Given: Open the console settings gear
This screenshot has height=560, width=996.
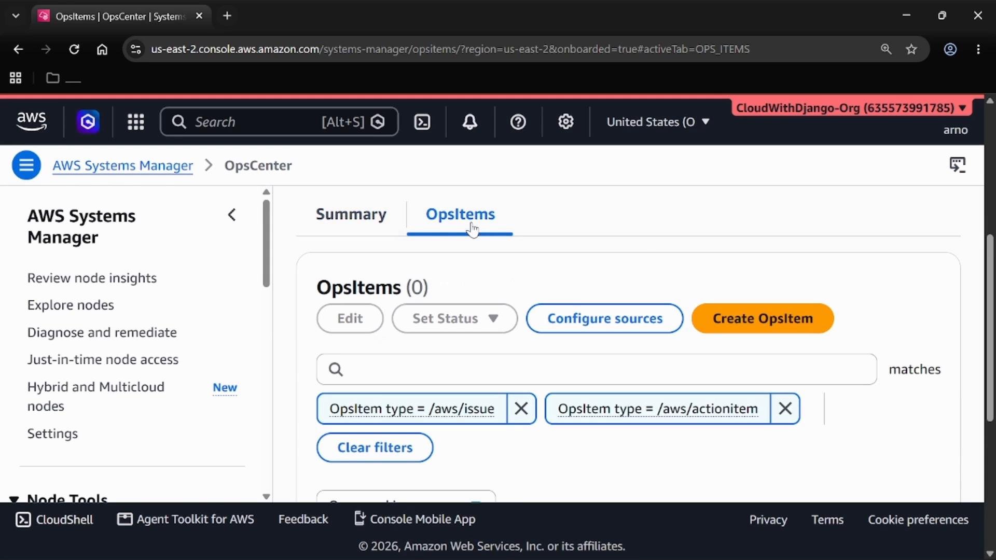Looking at the screenshot, I should [x=566, y=122].
